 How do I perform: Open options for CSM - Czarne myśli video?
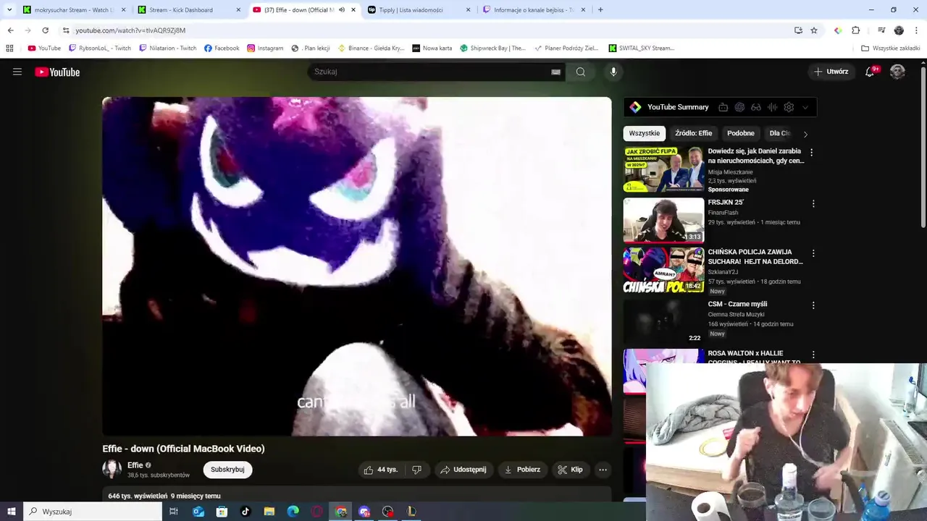tap(813, 305)
